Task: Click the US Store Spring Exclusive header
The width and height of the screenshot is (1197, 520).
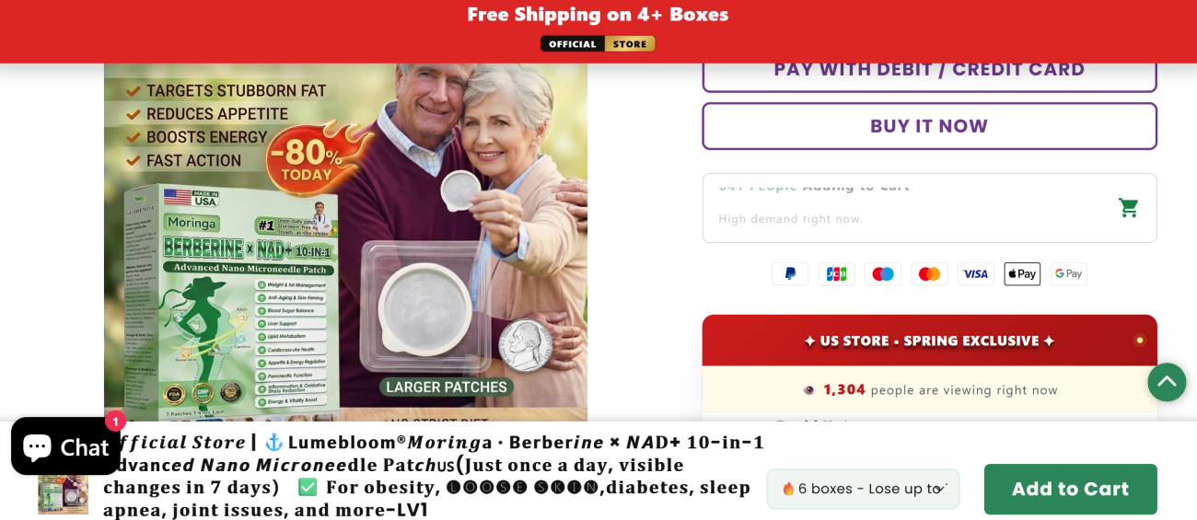Action: [929, 341]
